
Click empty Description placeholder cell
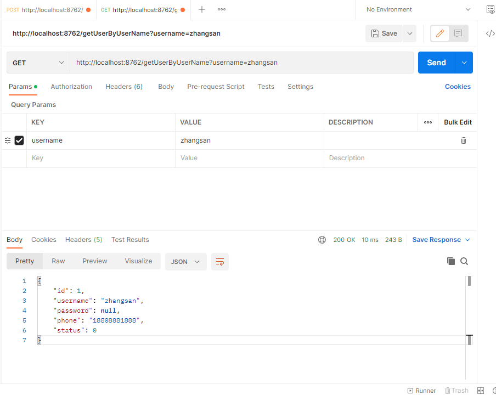[x=400, y=158]
